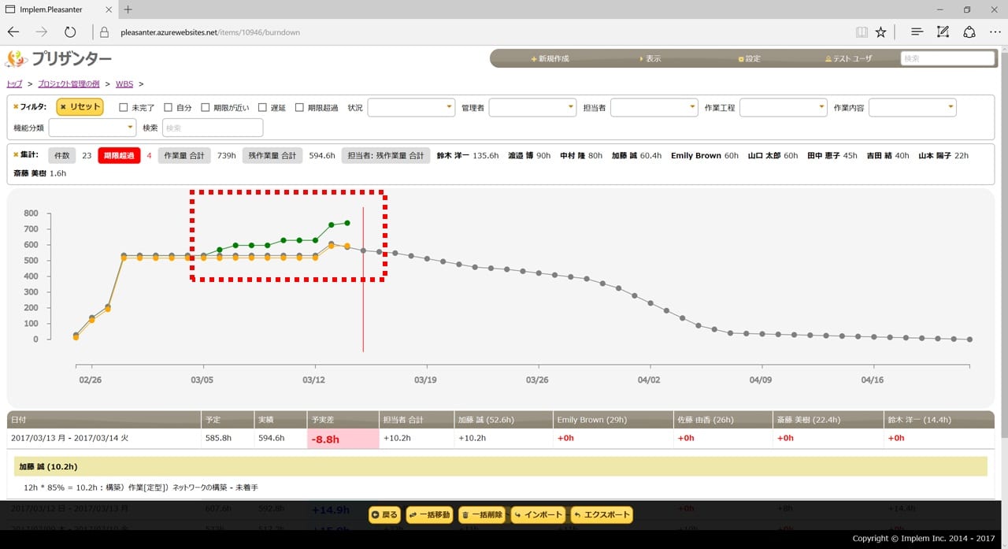Open a new browser tab with plus

[128, 9]
